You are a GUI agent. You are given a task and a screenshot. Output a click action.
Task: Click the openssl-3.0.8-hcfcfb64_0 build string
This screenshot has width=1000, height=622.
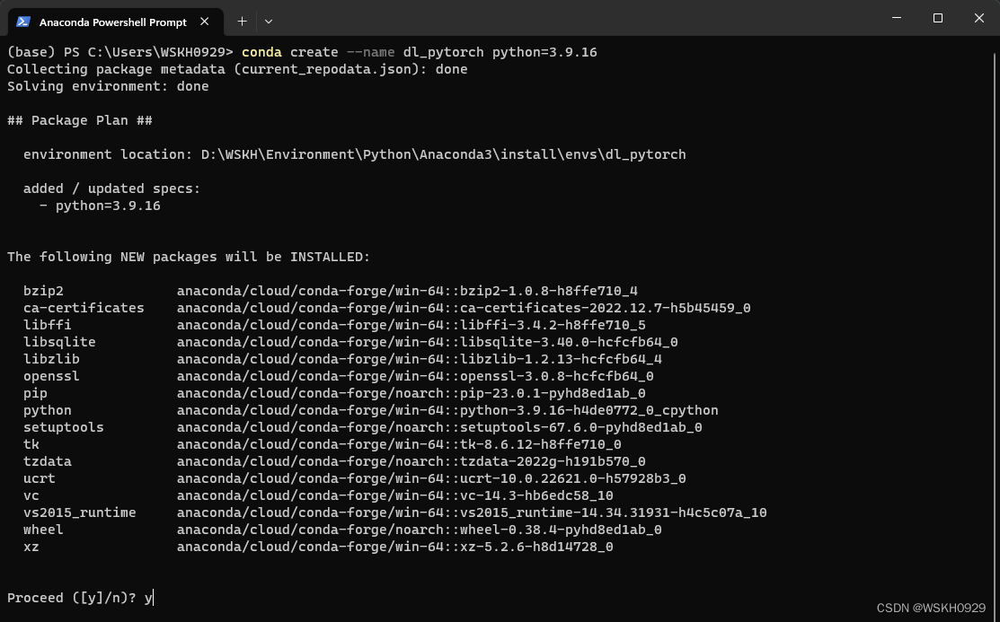[x=557, y=376]
